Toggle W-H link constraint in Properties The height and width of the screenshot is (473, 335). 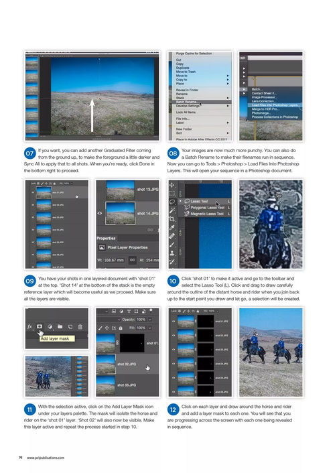[132, 260]
